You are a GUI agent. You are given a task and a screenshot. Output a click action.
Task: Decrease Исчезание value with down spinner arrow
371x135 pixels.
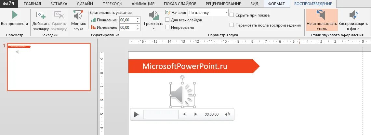point(138,29)
